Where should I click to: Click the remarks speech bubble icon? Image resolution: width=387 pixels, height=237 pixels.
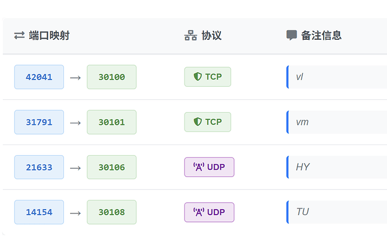tap(292, 35)
